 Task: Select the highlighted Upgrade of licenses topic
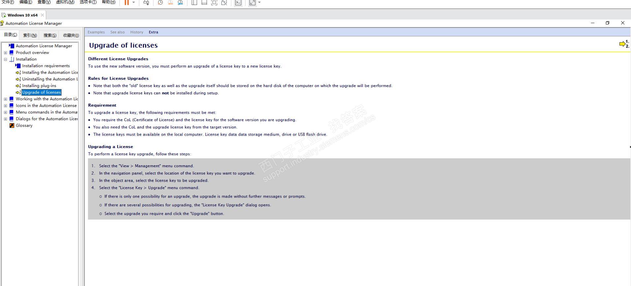tap(42, 92)
